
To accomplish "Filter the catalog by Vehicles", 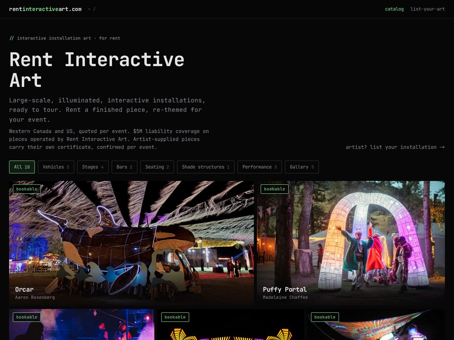I will (x=56, y=167).
